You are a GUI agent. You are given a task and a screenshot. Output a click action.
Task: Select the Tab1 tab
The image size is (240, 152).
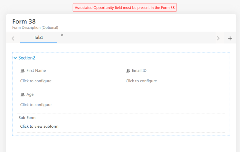39,37
